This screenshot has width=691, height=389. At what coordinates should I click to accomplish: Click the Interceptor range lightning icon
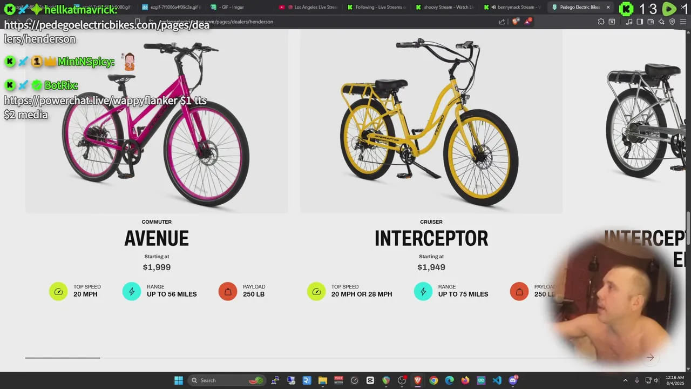[x=423, y=292]
